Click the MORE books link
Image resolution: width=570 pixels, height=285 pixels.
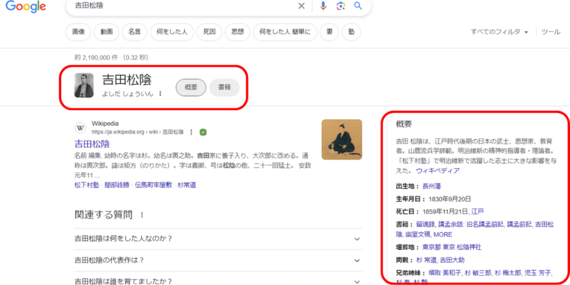pos(443,234)
